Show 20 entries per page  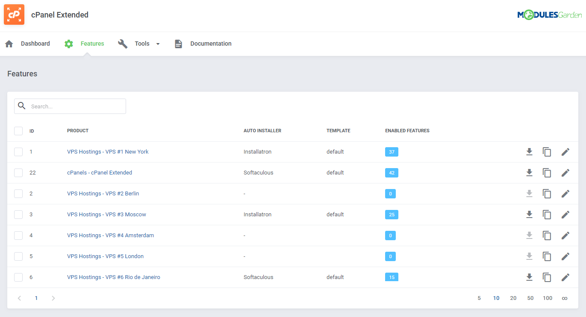coord(513,298)
